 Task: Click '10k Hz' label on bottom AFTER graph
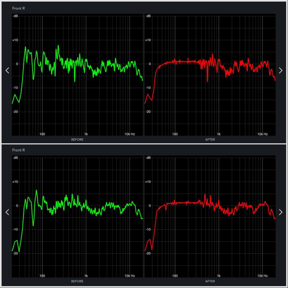(262, 276)
